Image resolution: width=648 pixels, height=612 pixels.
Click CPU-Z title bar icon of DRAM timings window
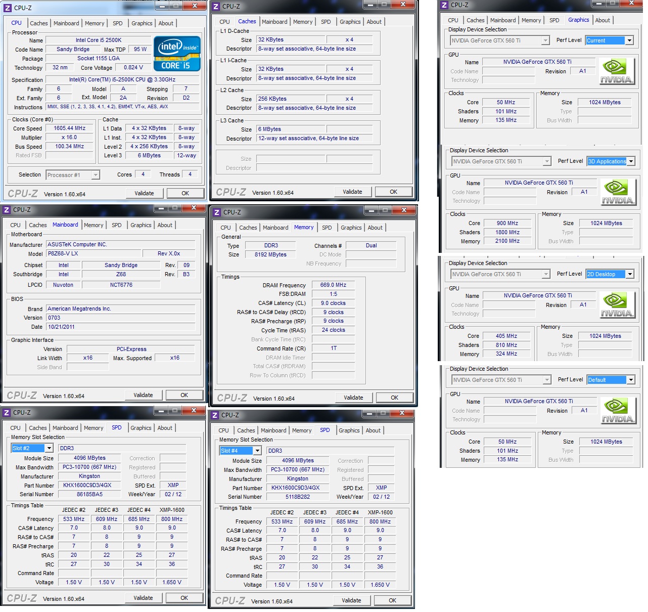click(x=217, y=212)
